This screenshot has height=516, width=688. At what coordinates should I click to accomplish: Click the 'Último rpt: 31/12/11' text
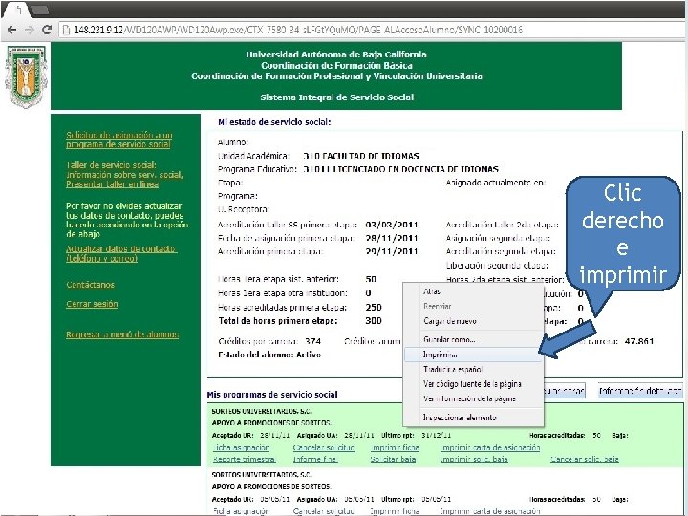(417, 436)
